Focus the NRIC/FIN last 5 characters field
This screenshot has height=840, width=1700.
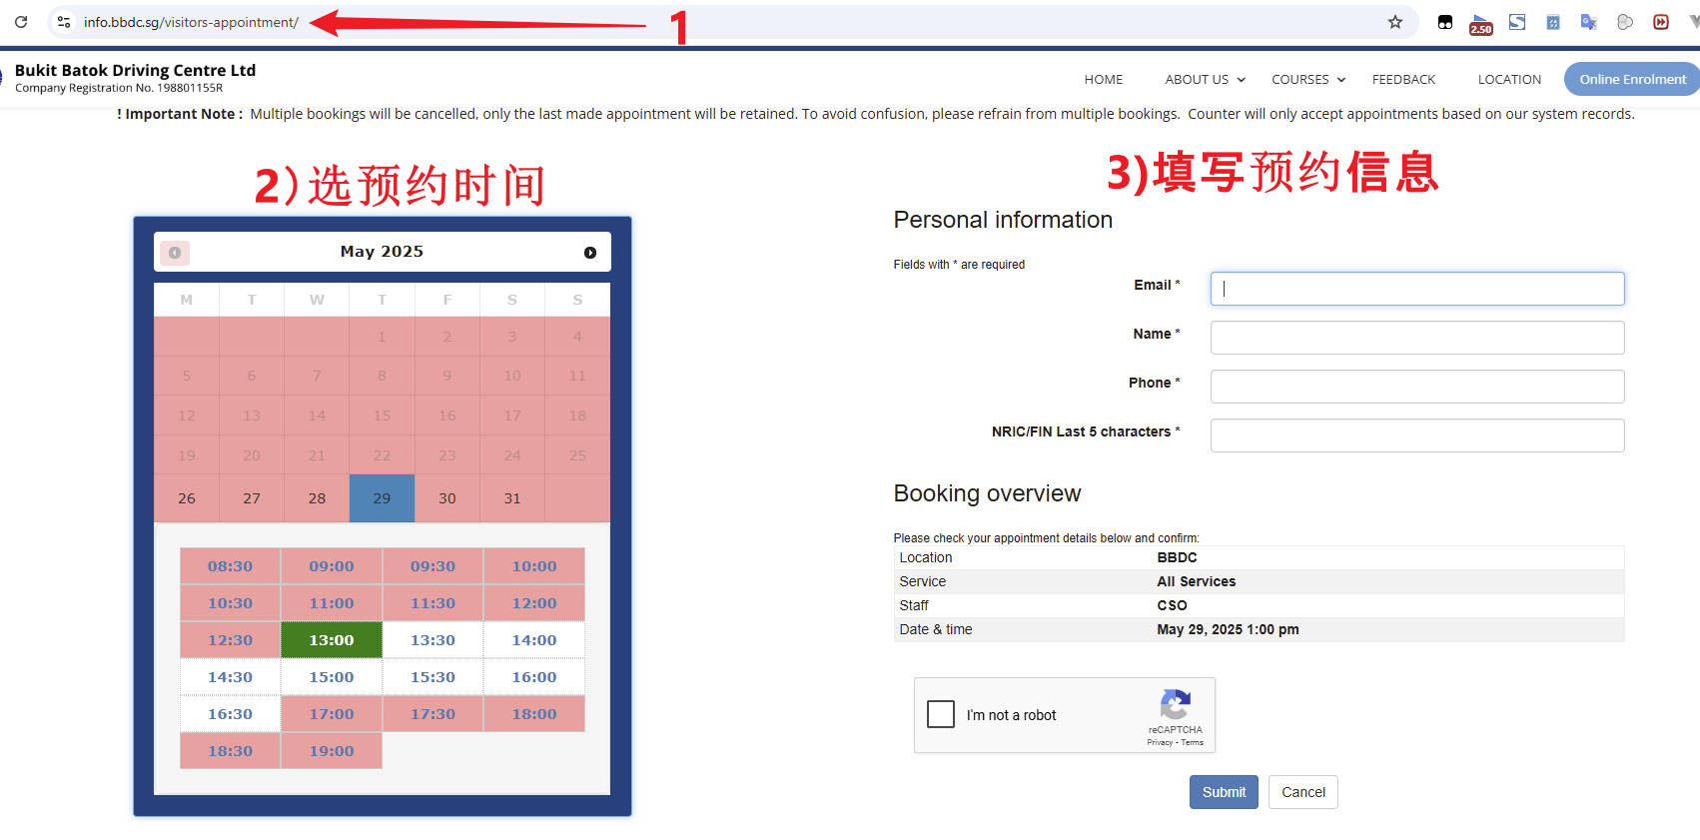pyautogui.click(x=1416, y=435)
